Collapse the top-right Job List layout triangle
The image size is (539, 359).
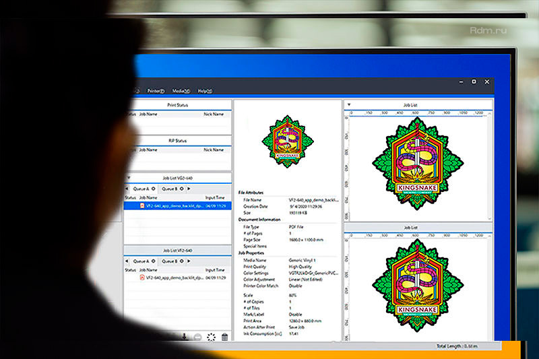click(349, 105)
